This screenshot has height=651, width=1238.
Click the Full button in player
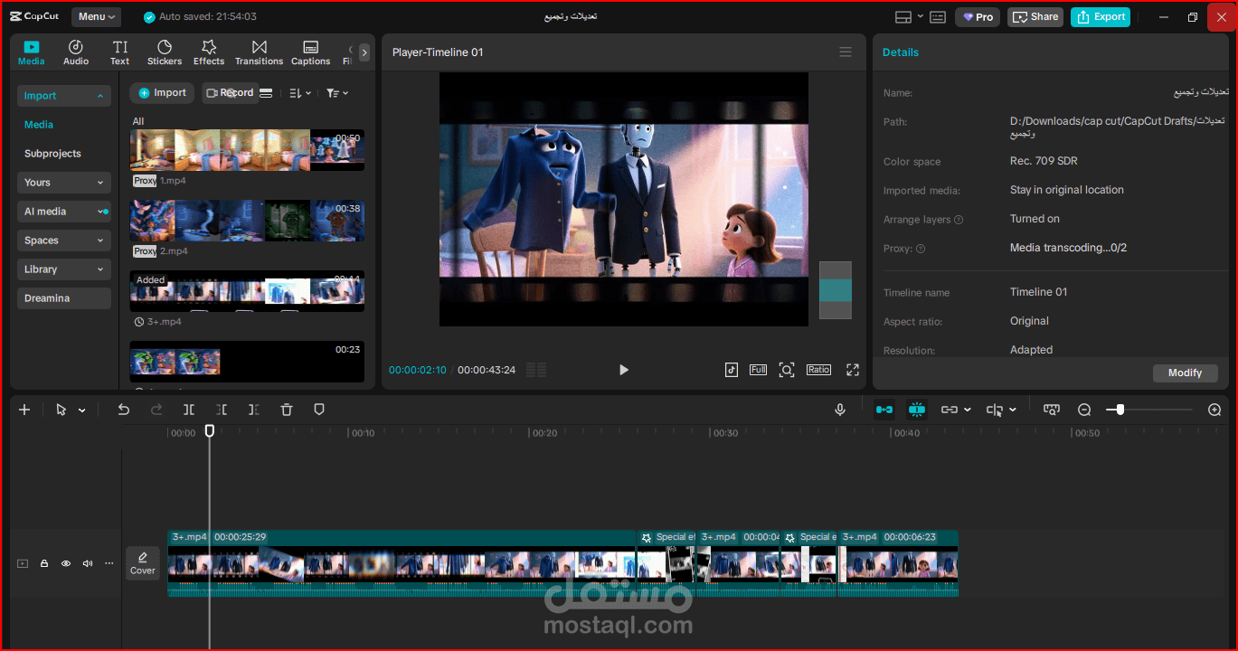click(x=759, y=370)
